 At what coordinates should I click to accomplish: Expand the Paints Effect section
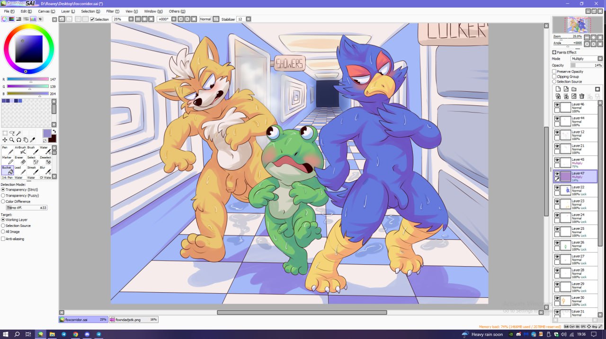pos(554,52)
